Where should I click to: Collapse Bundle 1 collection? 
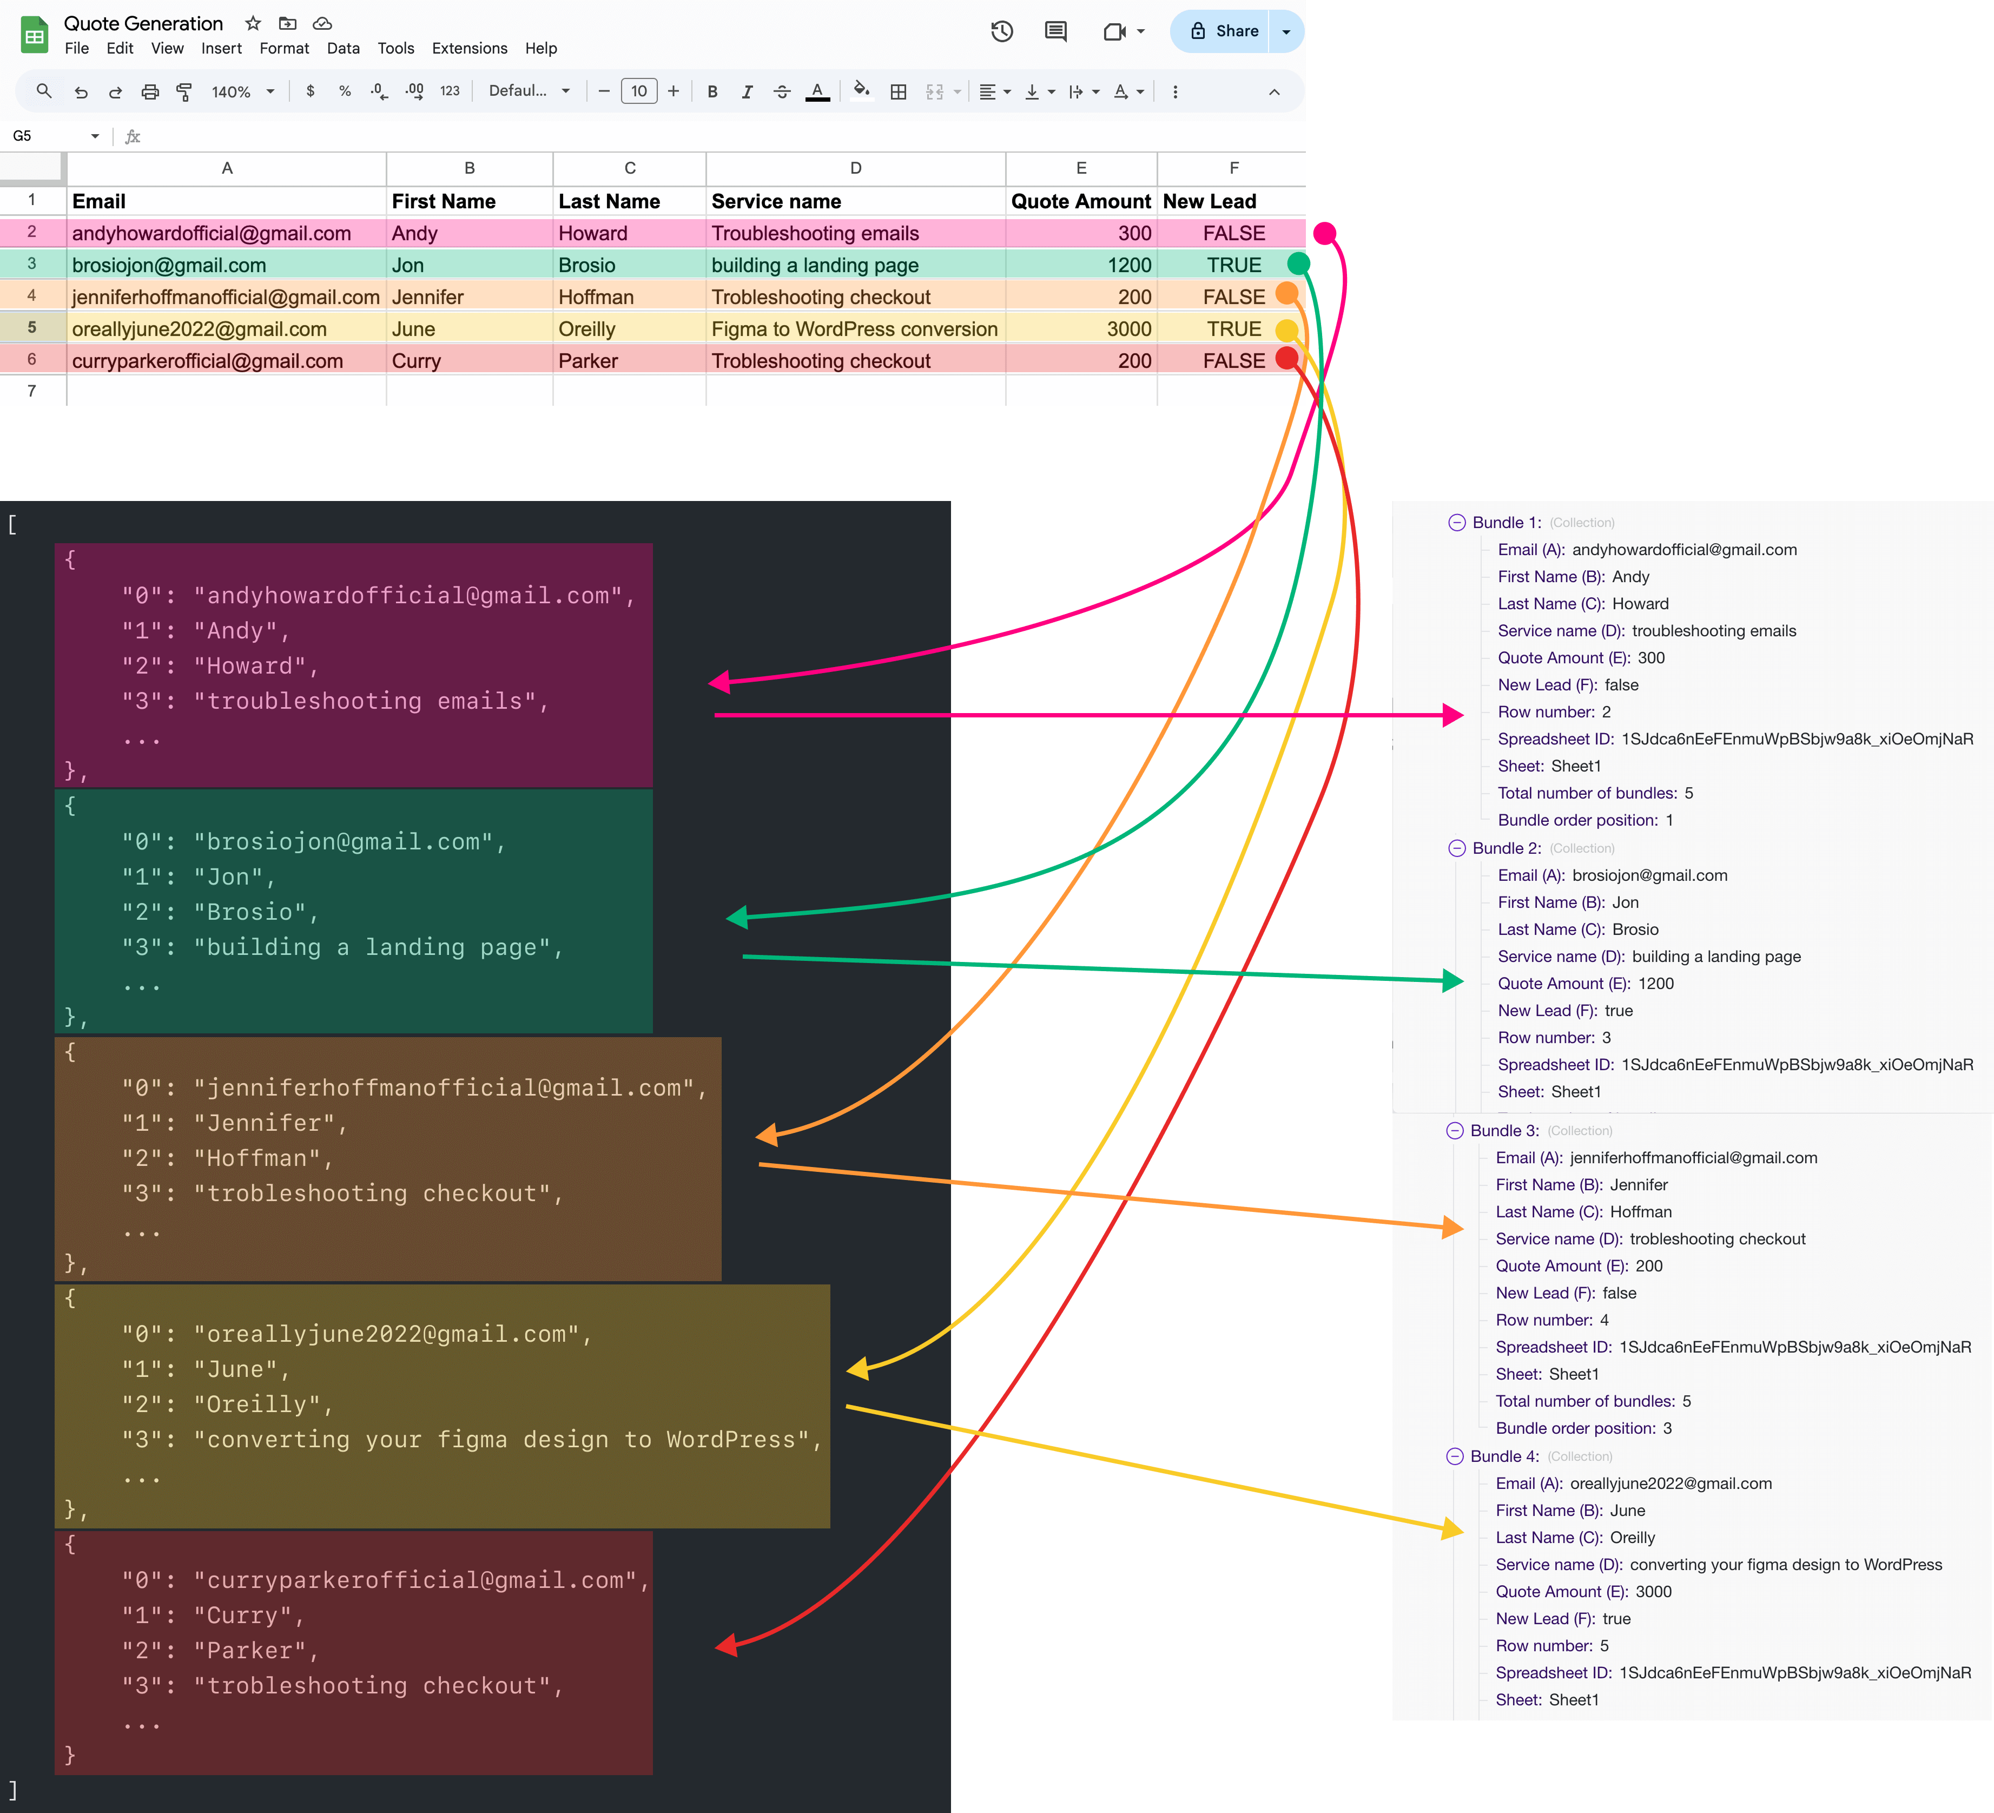(1457, 522)
